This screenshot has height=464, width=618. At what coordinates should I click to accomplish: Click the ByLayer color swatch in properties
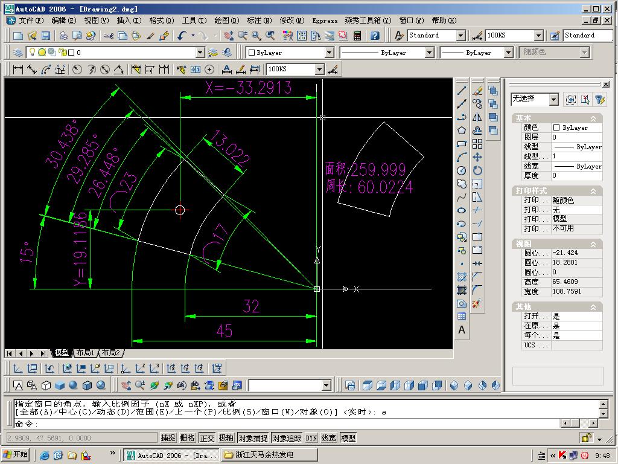(x=556, y=127)
